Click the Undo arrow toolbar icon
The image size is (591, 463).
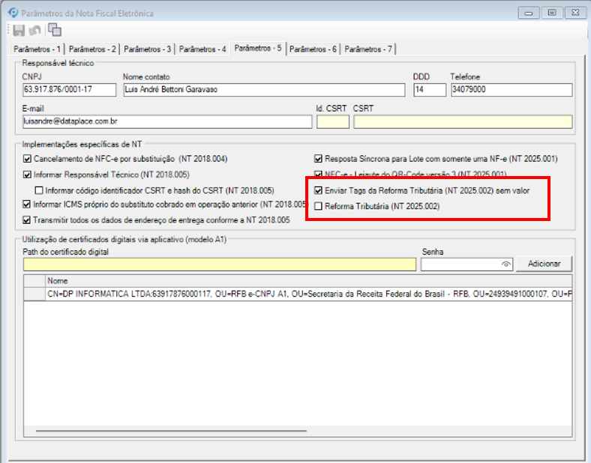[35, 30]
